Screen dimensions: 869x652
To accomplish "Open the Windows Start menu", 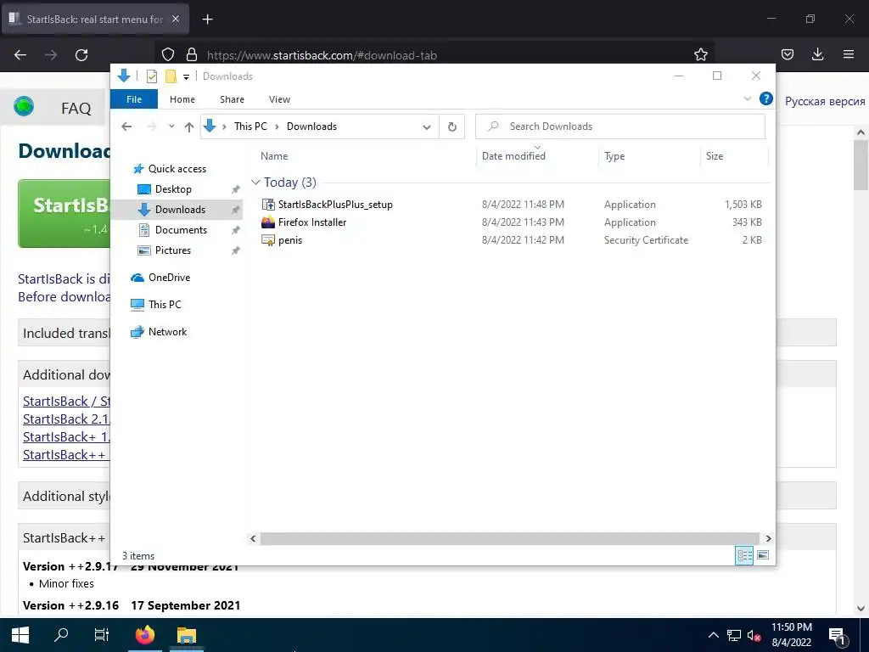I will pos(20,635).
